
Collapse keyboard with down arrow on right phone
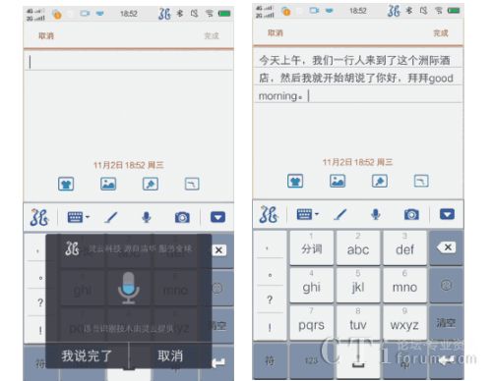point(447,214)
